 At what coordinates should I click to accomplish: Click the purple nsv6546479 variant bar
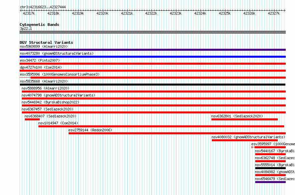click(270, 182)
